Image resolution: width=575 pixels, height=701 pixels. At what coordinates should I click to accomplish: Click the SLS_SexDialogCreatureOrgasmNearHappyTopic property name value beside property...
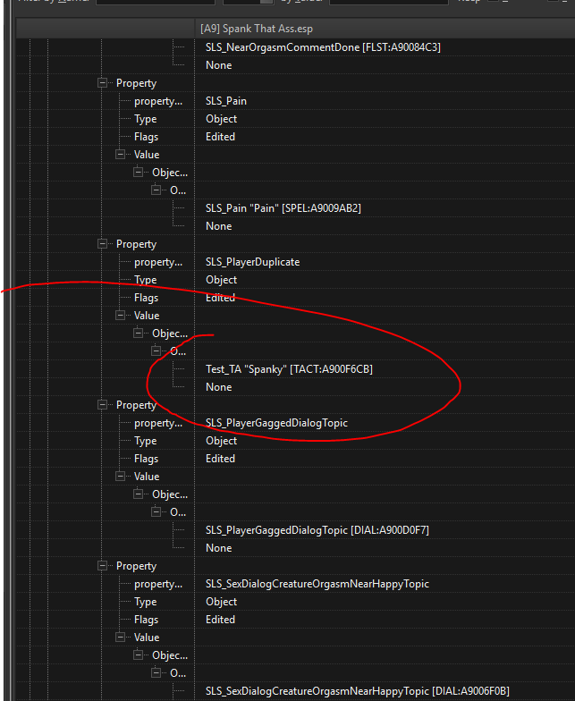(x=317, y=583)
